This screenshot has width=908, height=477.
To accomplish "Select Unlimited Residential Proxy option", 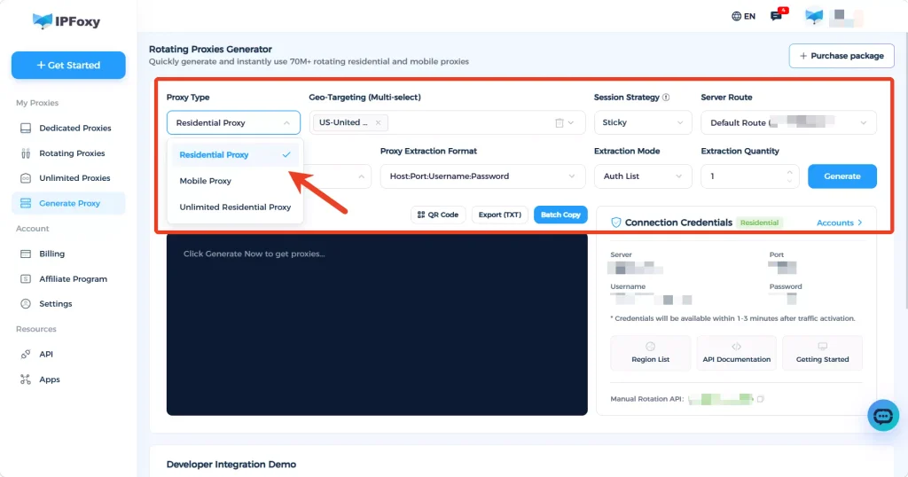I will pyautogui.click(x=234, y=207).
